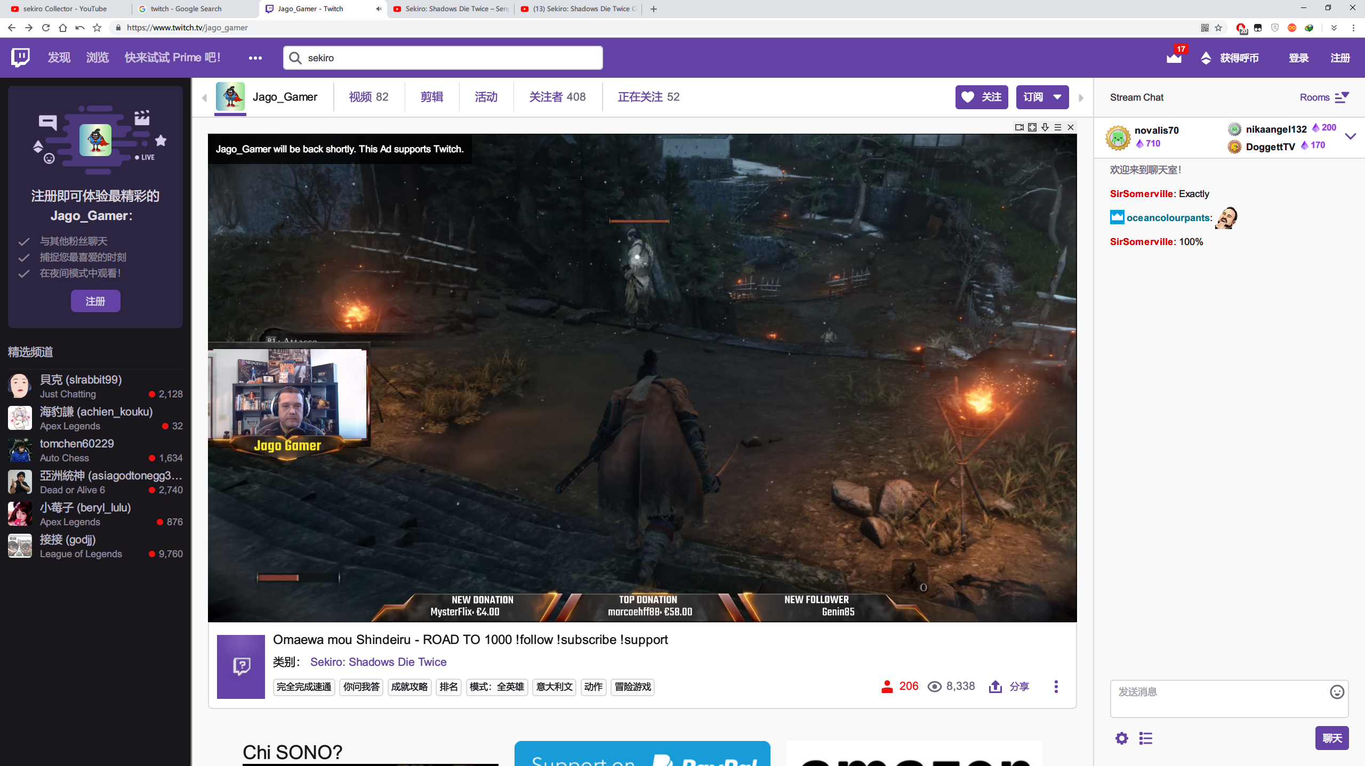Screen dimensions: 1365x766
Task: Open 接接 (godjj) League of Legends channel
Action: pyautogui.click(x=95, y=546)
